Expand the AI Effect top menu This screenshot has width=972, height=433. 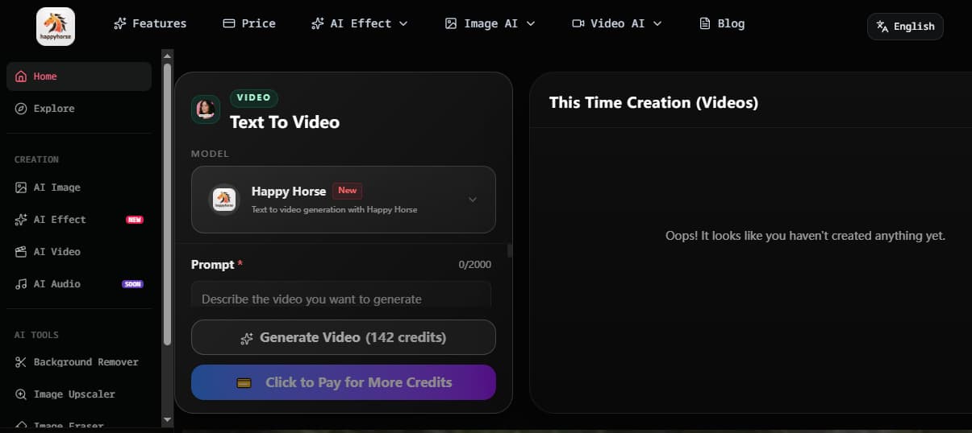pyautogui.click(x=360, y=23)
